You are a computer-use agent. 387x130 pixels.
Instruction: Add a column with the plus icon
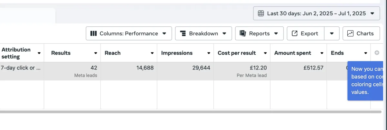click(x=377, y=53)
